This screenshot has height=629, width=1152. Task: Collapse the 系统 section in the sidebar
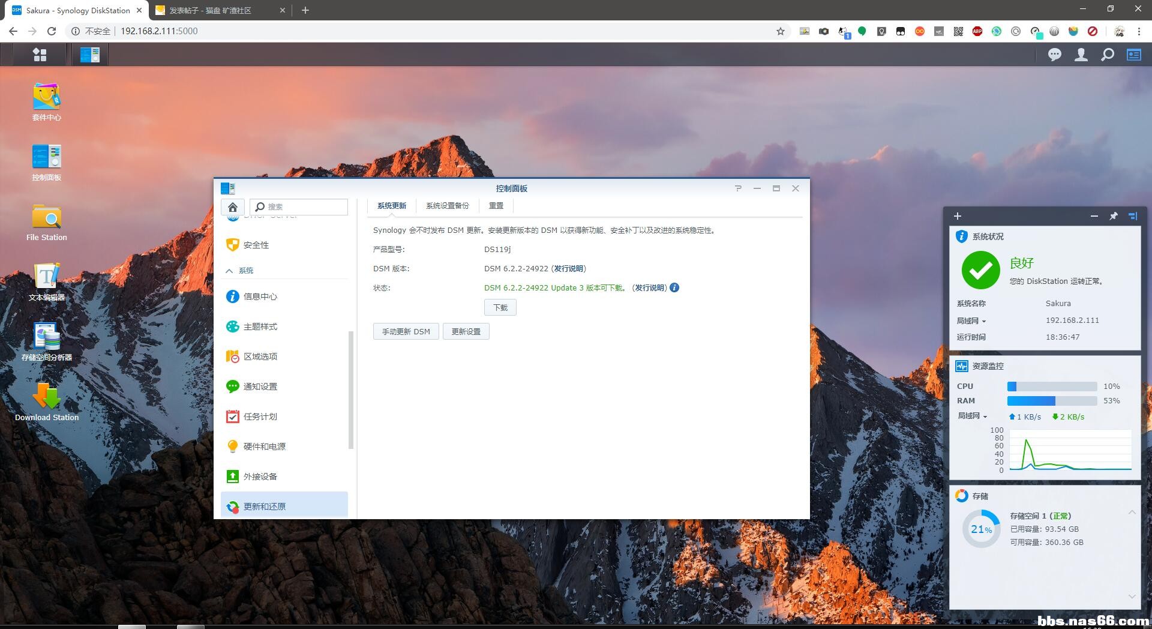[229, 271]
